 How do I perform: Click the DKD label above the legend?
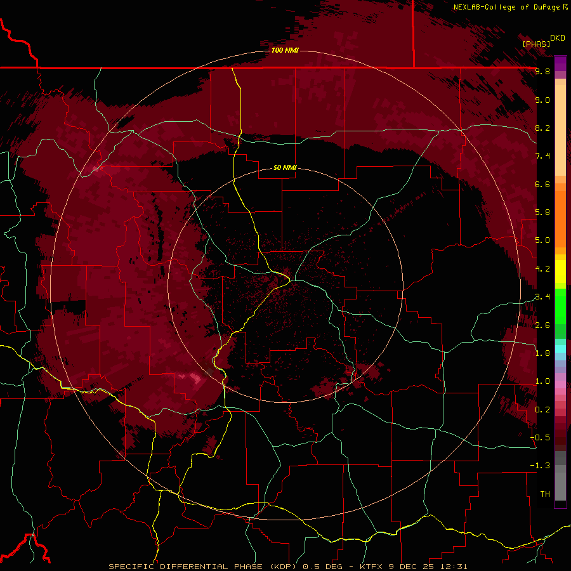pos(558,38)
